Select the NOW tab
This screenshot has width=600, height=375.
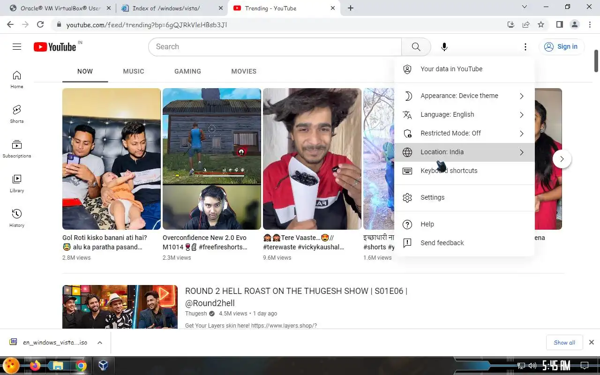click(85, 71)
